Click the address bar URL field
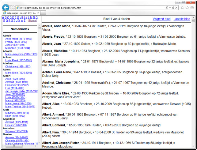Viewport: 197px width, 150px height. [x=92, y=7]
